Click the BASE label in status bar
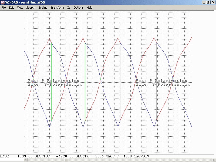The height and width of the screenshot is (162, 216). coord(4,156)
